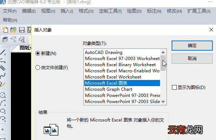Open the layer manager icon
216x140 pixels.
coord(5,39)
